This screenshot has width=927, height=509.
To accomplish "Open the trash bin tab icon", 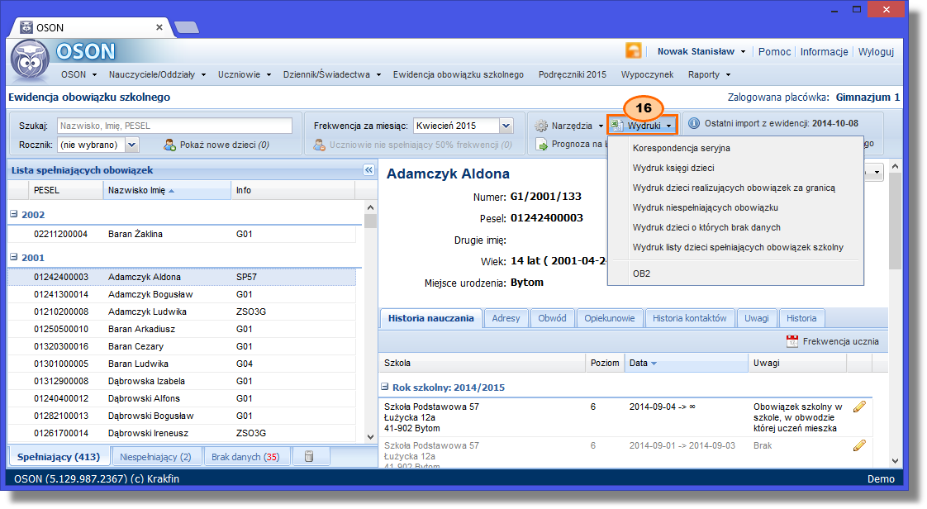I will click(309, 457).
